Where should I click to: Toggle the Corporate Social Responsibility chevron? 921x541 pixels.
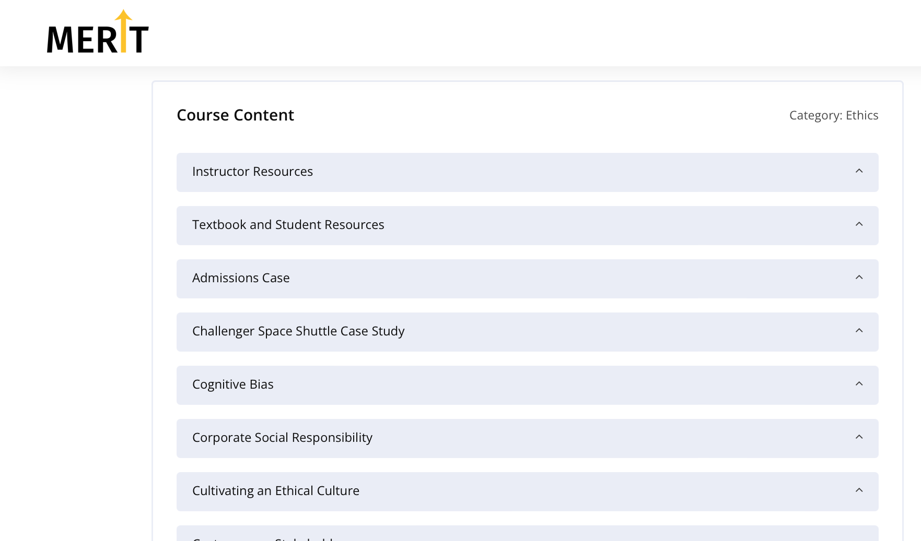pos(859,437)
